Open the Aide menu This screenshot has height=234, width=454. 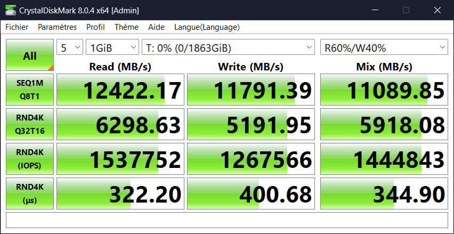156,27
